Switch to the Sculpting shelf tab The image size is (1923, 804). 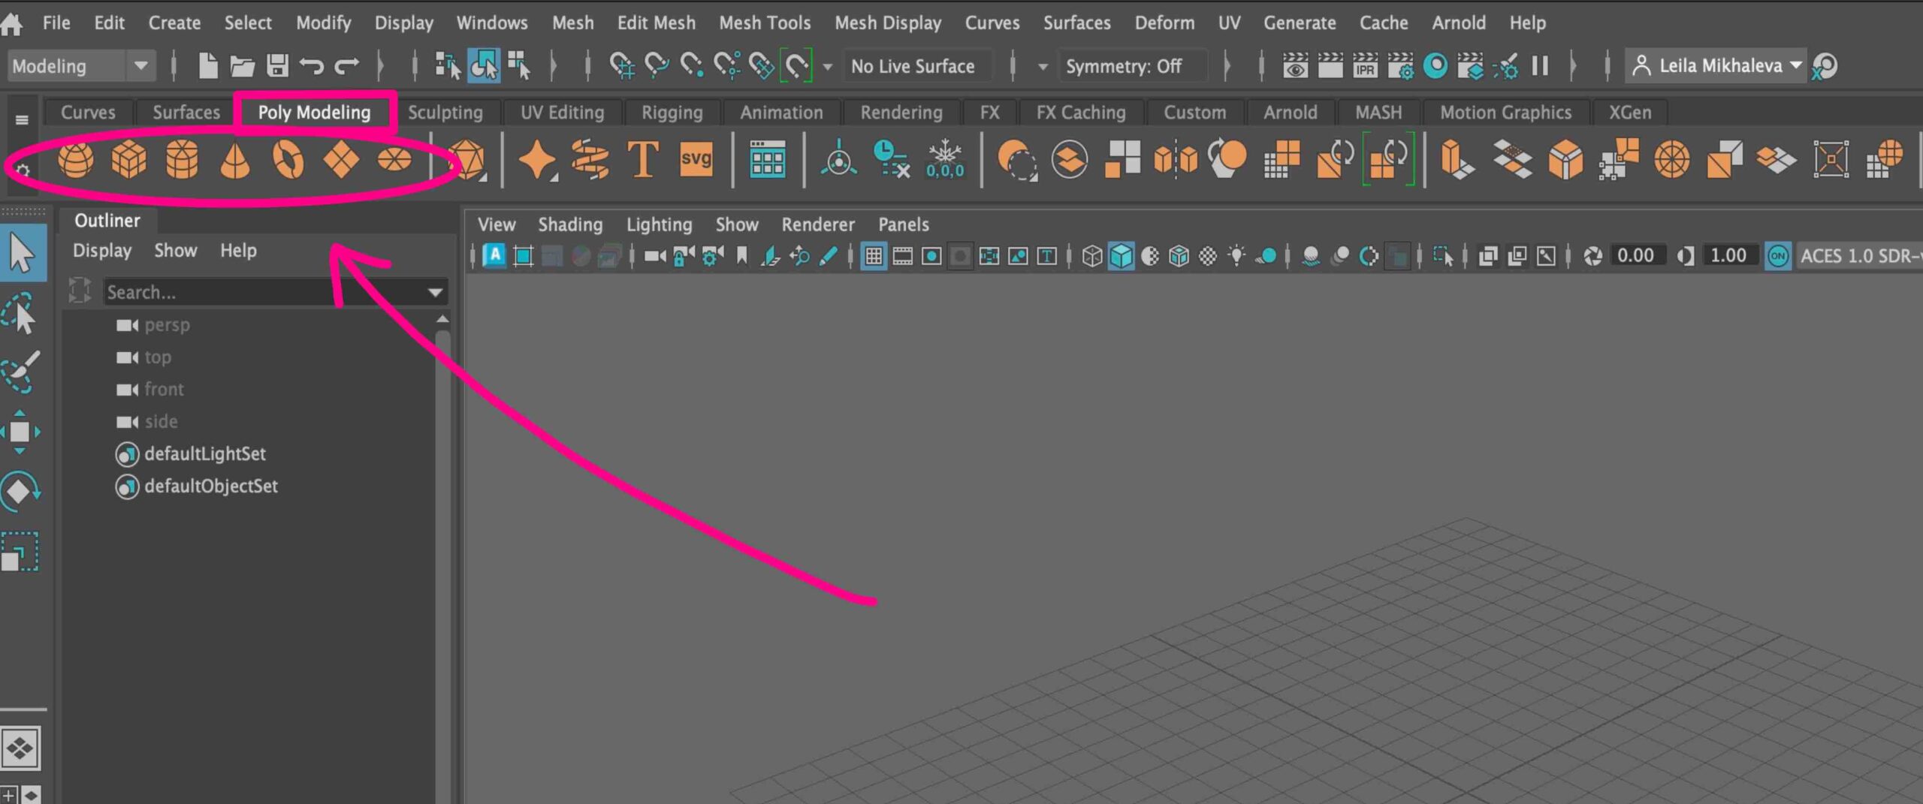click(445, 113)
